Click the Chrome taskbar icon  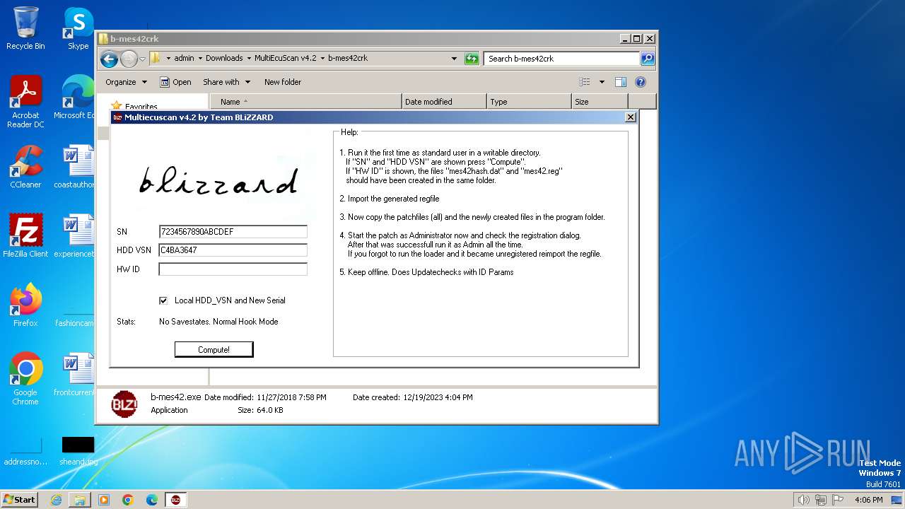[x=128, y=500]
